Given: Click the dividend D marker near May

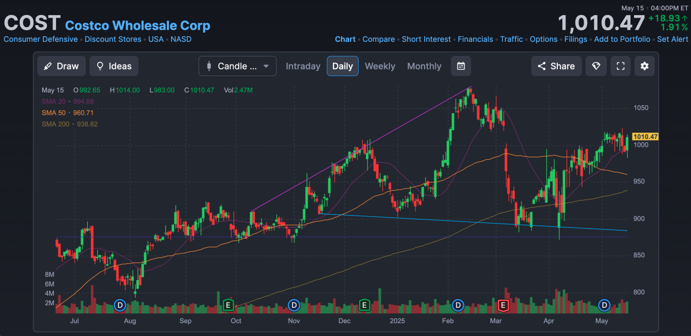Looking at the screenshot, I should (604, 305).
